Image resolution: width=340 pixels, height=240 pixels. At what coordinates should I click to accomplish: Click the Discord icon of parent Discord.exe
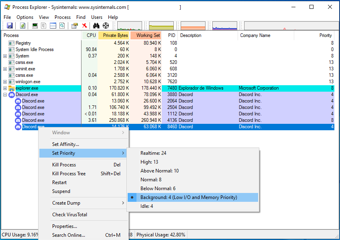[12, 94]
